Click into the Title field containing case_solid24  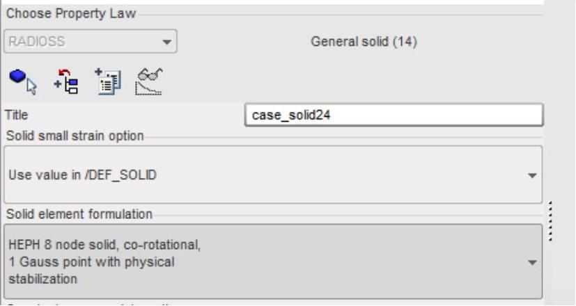(x=394, y=116)
